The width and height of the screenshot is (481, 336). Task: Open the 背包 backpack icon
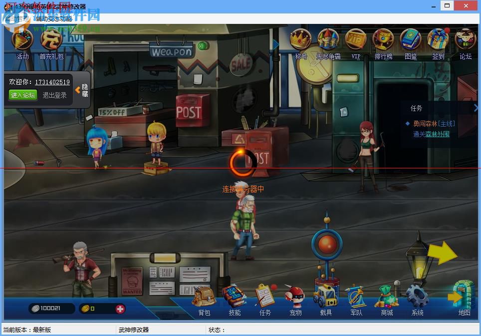pyautogui.click(x=204, y=301)
